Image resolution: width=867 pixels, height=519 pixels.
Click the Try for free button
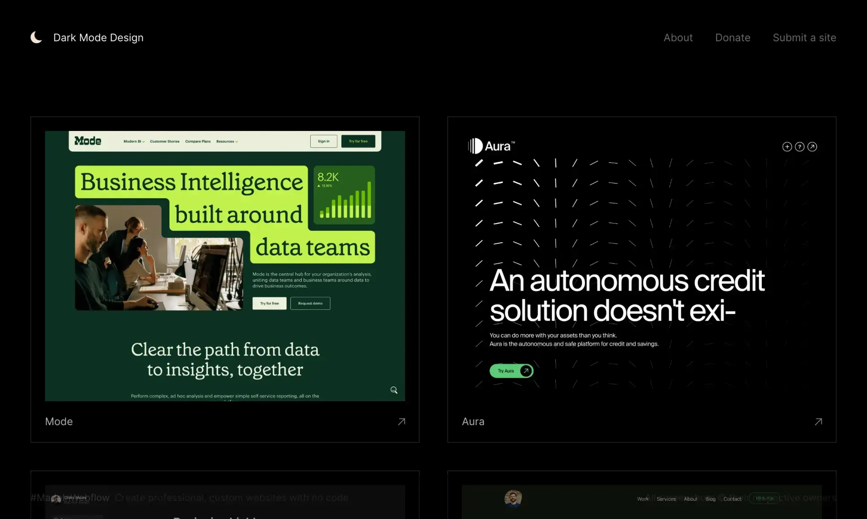tap(358, 141)
